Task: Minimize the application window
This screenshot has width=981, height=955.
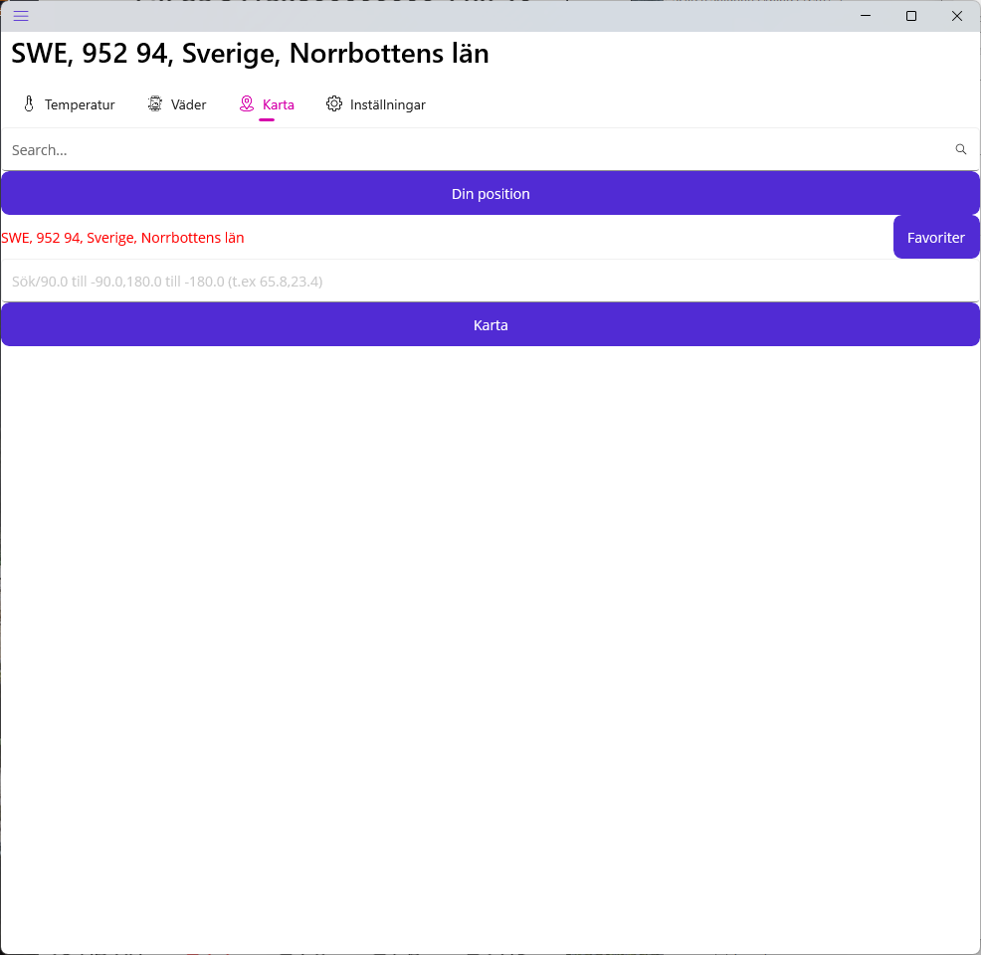Action: pos(866,16)
